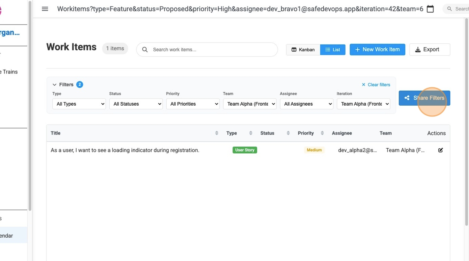This screenshot has width=469, height=261.
Task: Clear all active filters
Action: pyautogui.click(x=376, y=84)
